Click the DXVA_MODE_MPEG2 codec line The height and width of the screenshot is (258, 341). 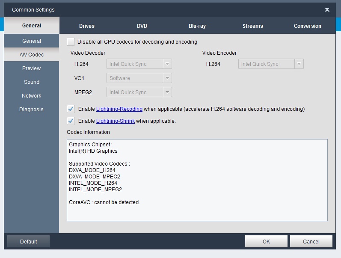coord(95,177)
